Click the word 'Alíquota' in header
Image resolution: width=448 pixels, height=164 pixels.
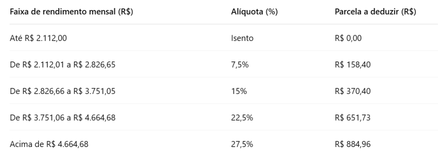(247, 12)
